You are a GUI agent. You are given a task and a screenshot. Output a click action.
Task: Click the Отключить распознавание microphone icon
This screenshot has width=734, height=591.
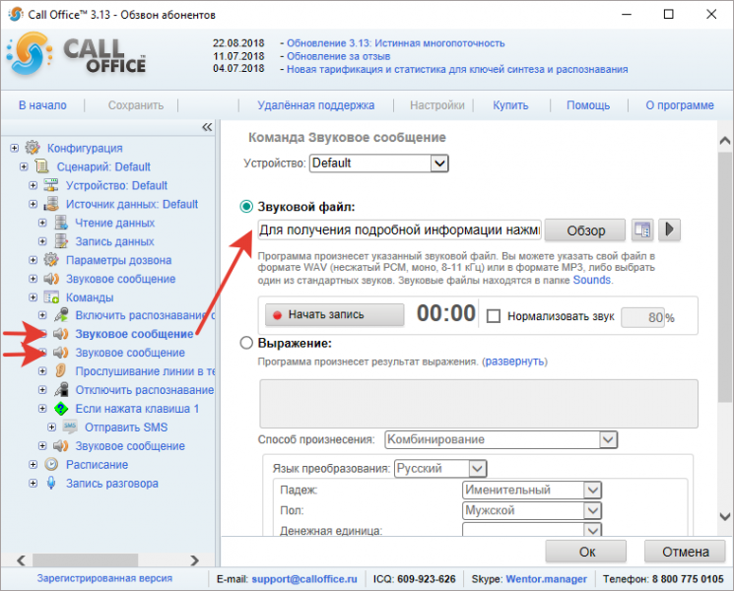coord(61,389)
